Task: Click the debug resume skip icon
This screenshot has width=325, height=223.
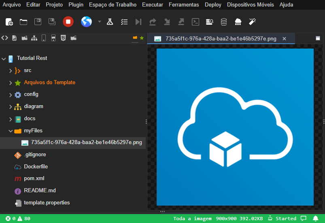Action: click(138, 22)
